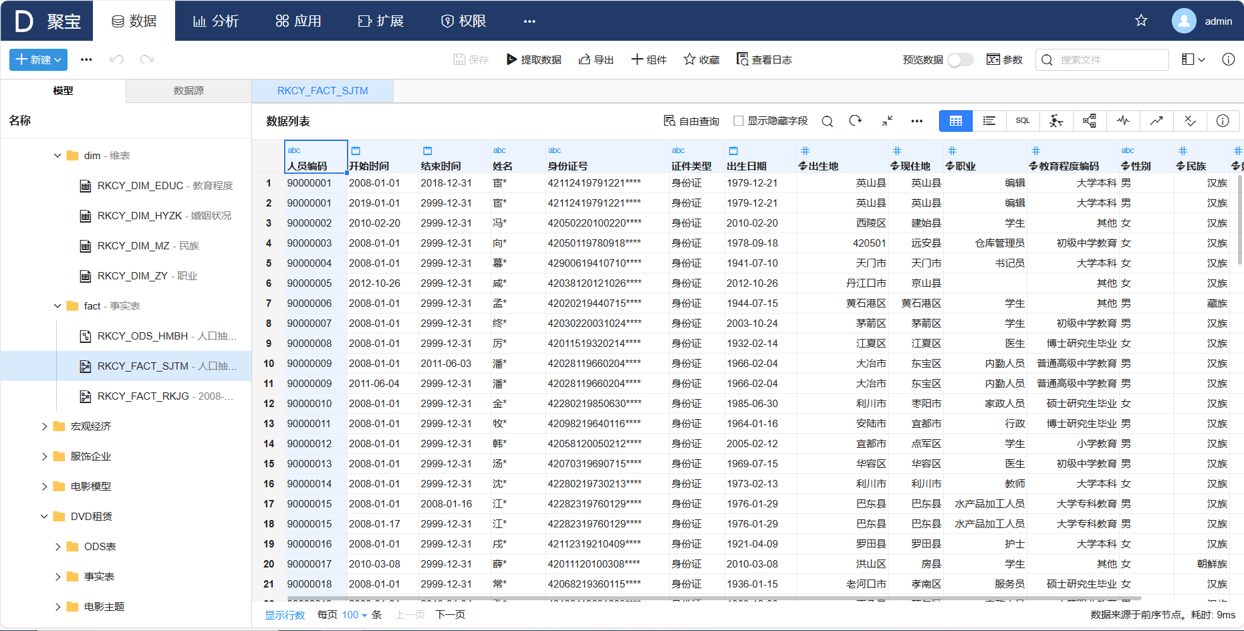Collapse the dim - 维表 folder

point(57,156)
